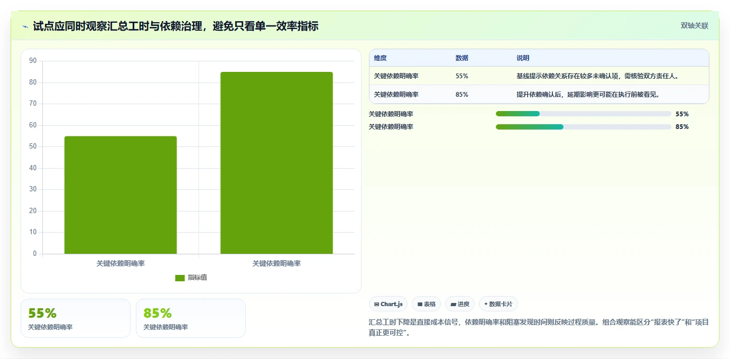Click the footer paragraph starting 汇总工时下降
730x359 pixels.
539,328
